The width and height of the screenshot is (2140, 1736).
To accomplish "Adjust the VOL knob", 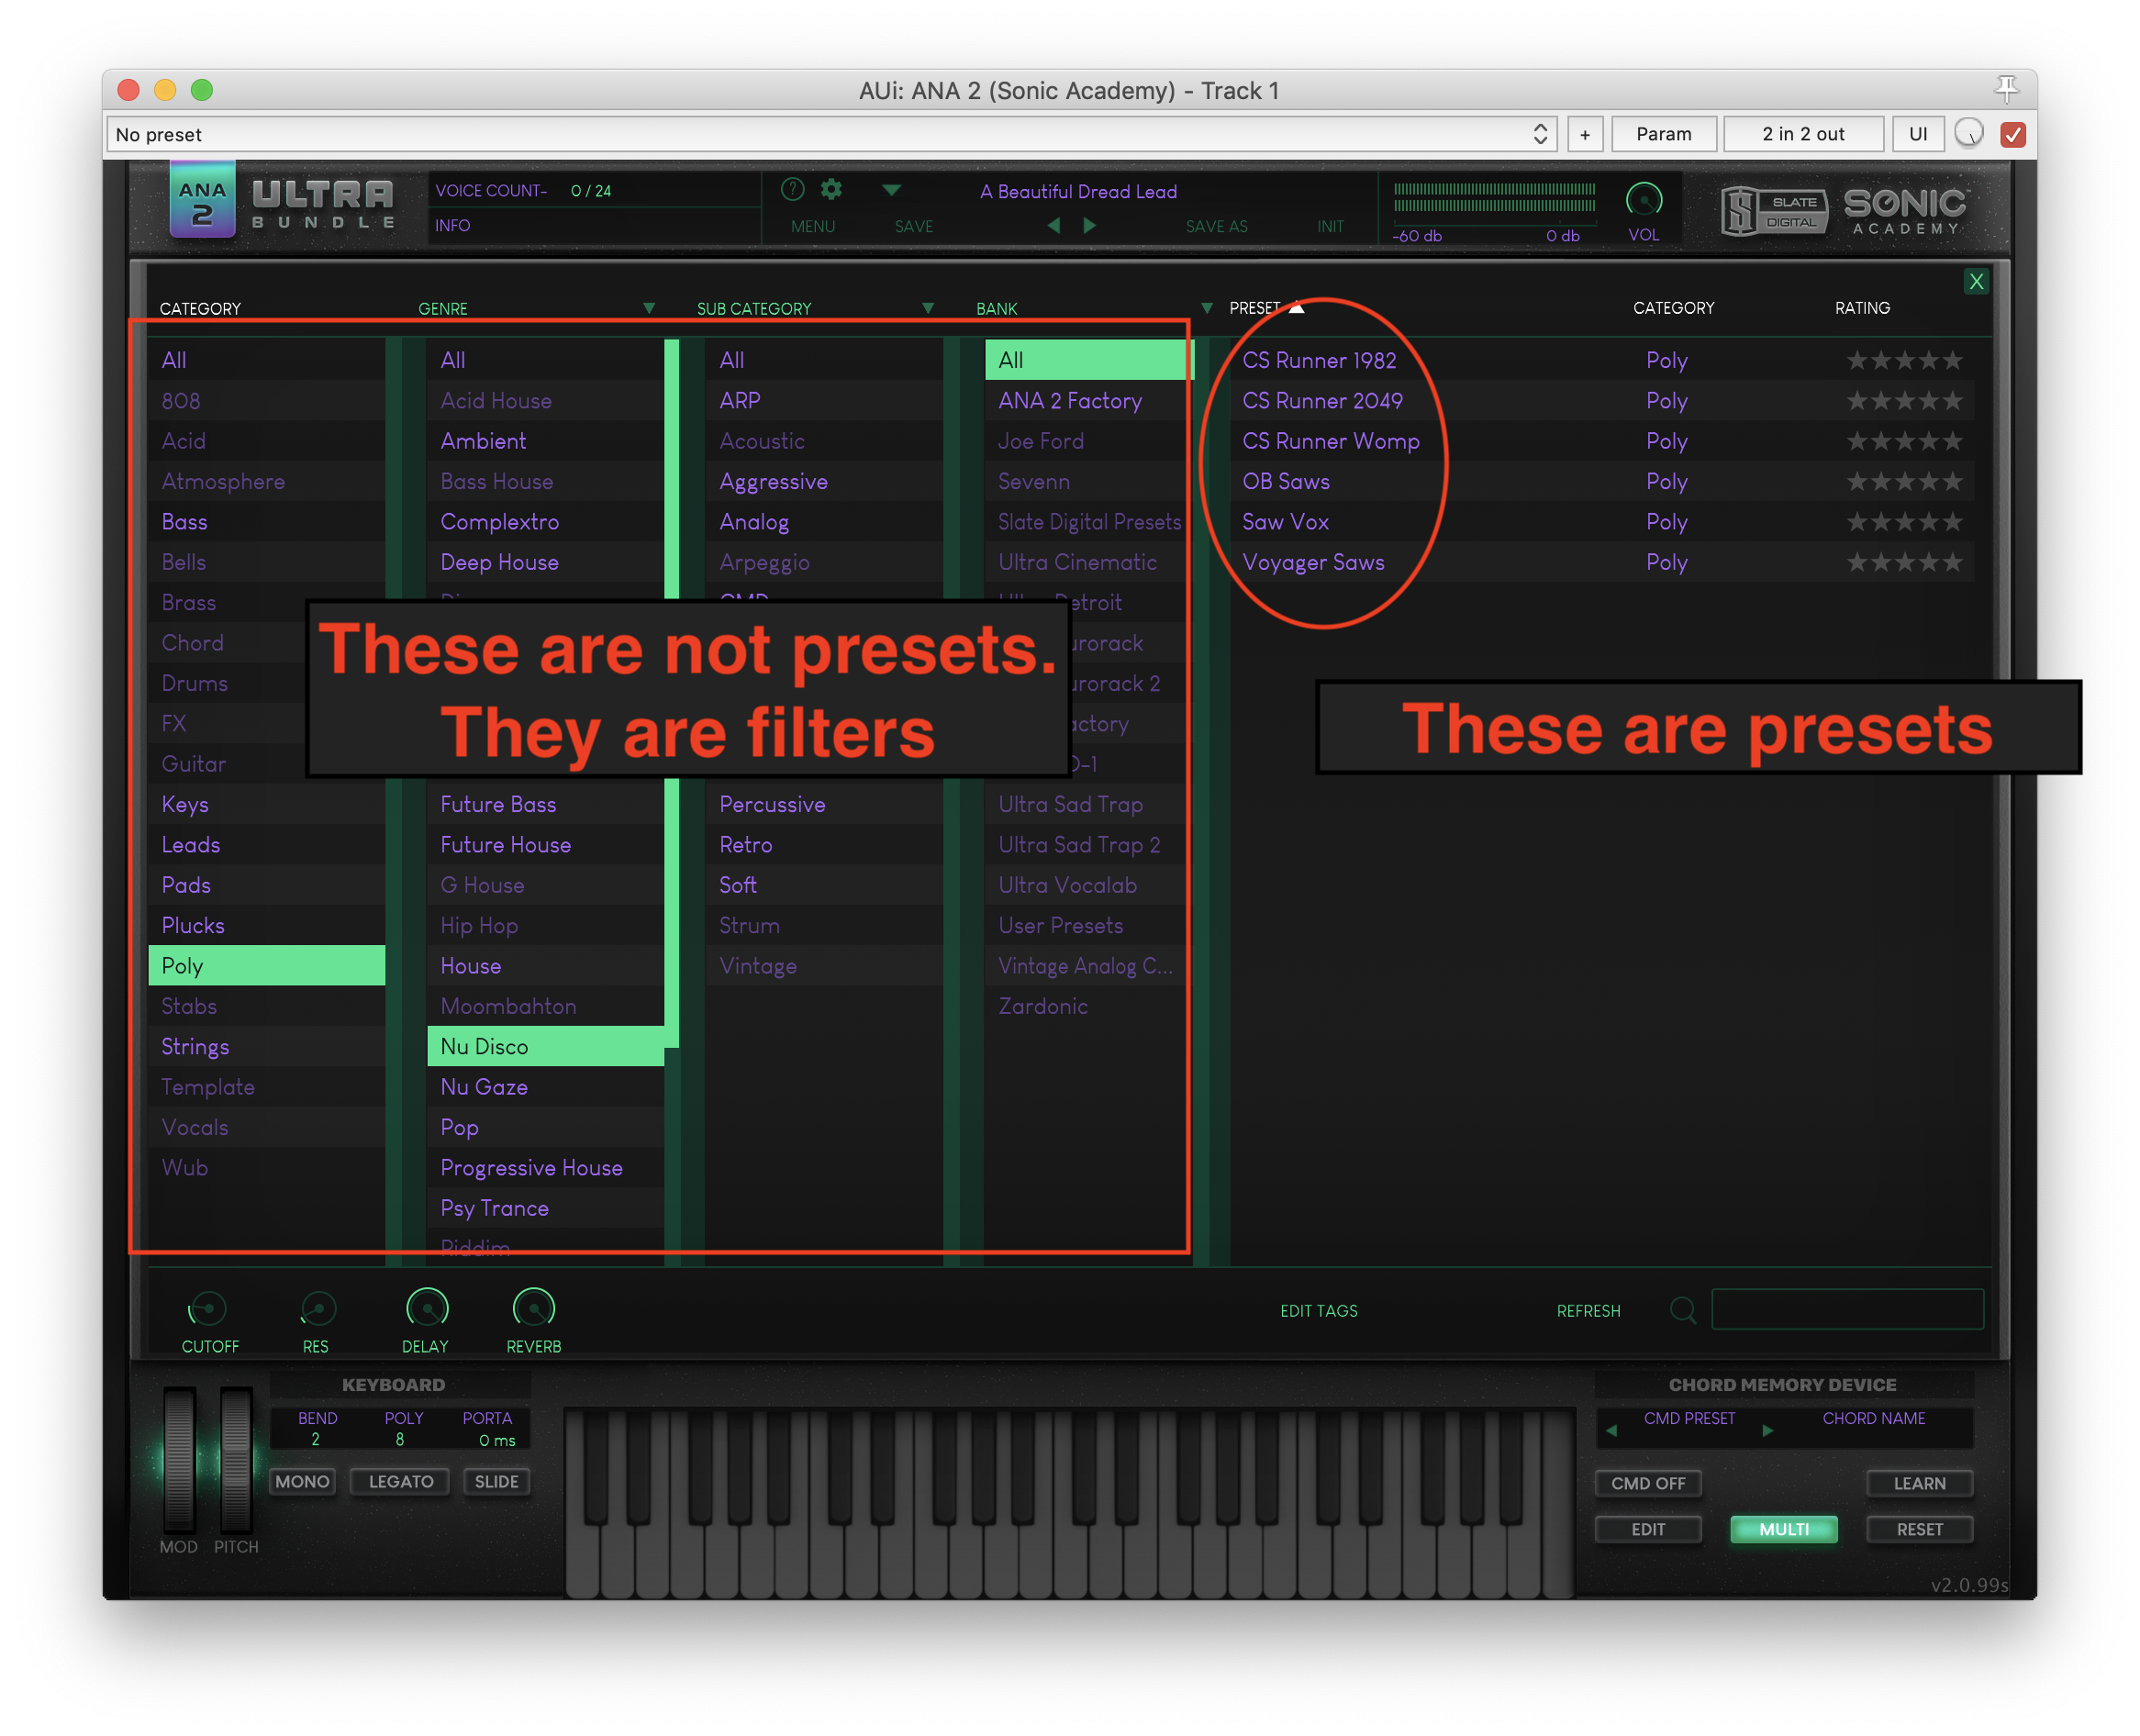I will coord(1644,200).
